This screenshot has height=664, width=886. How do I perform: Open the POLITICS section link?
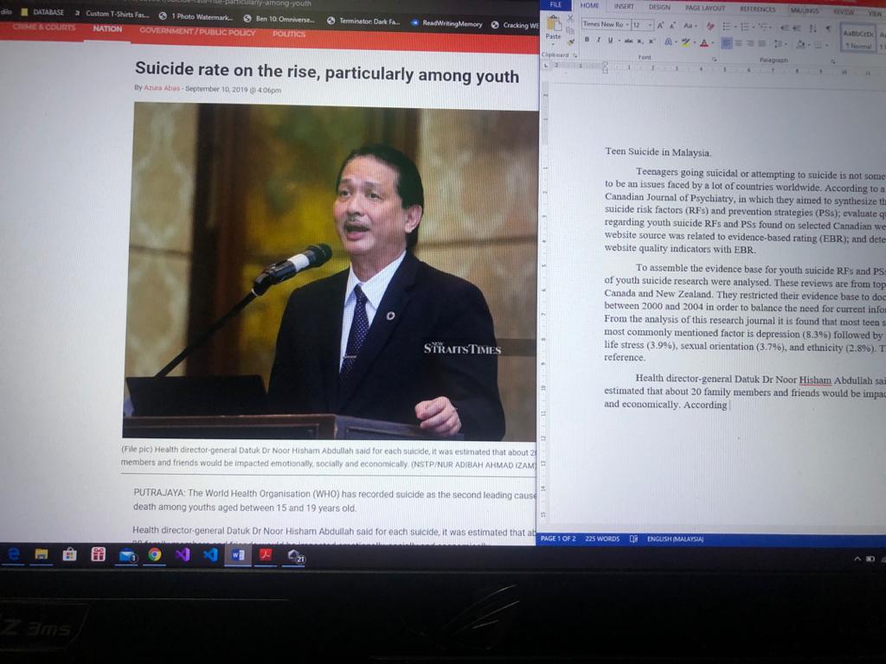point(289,34)
